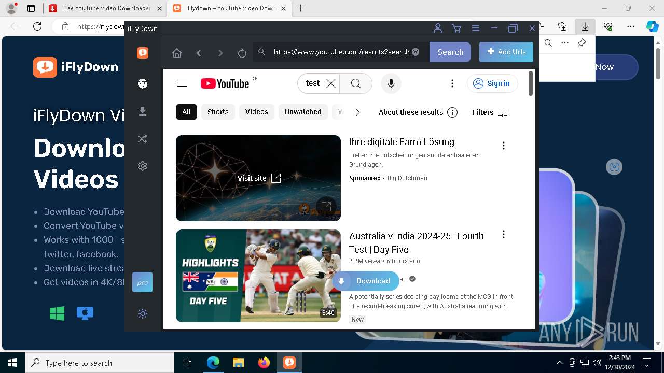The width and height of the screenshot is (664, 373).
Task: Open more options for the sponsored ad
Action: coord(503,146)
